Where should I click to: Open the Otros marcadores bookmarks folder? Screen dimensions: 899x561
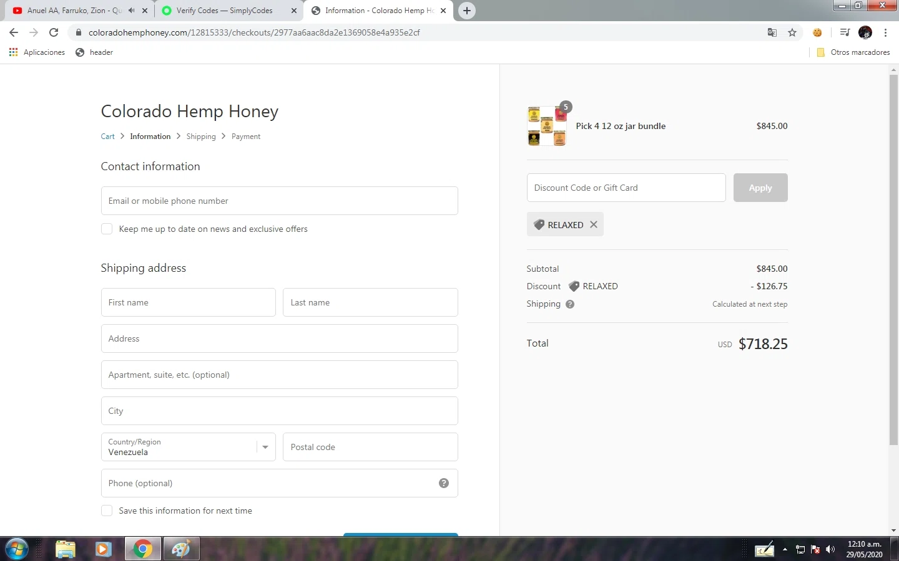click(853, 52)
